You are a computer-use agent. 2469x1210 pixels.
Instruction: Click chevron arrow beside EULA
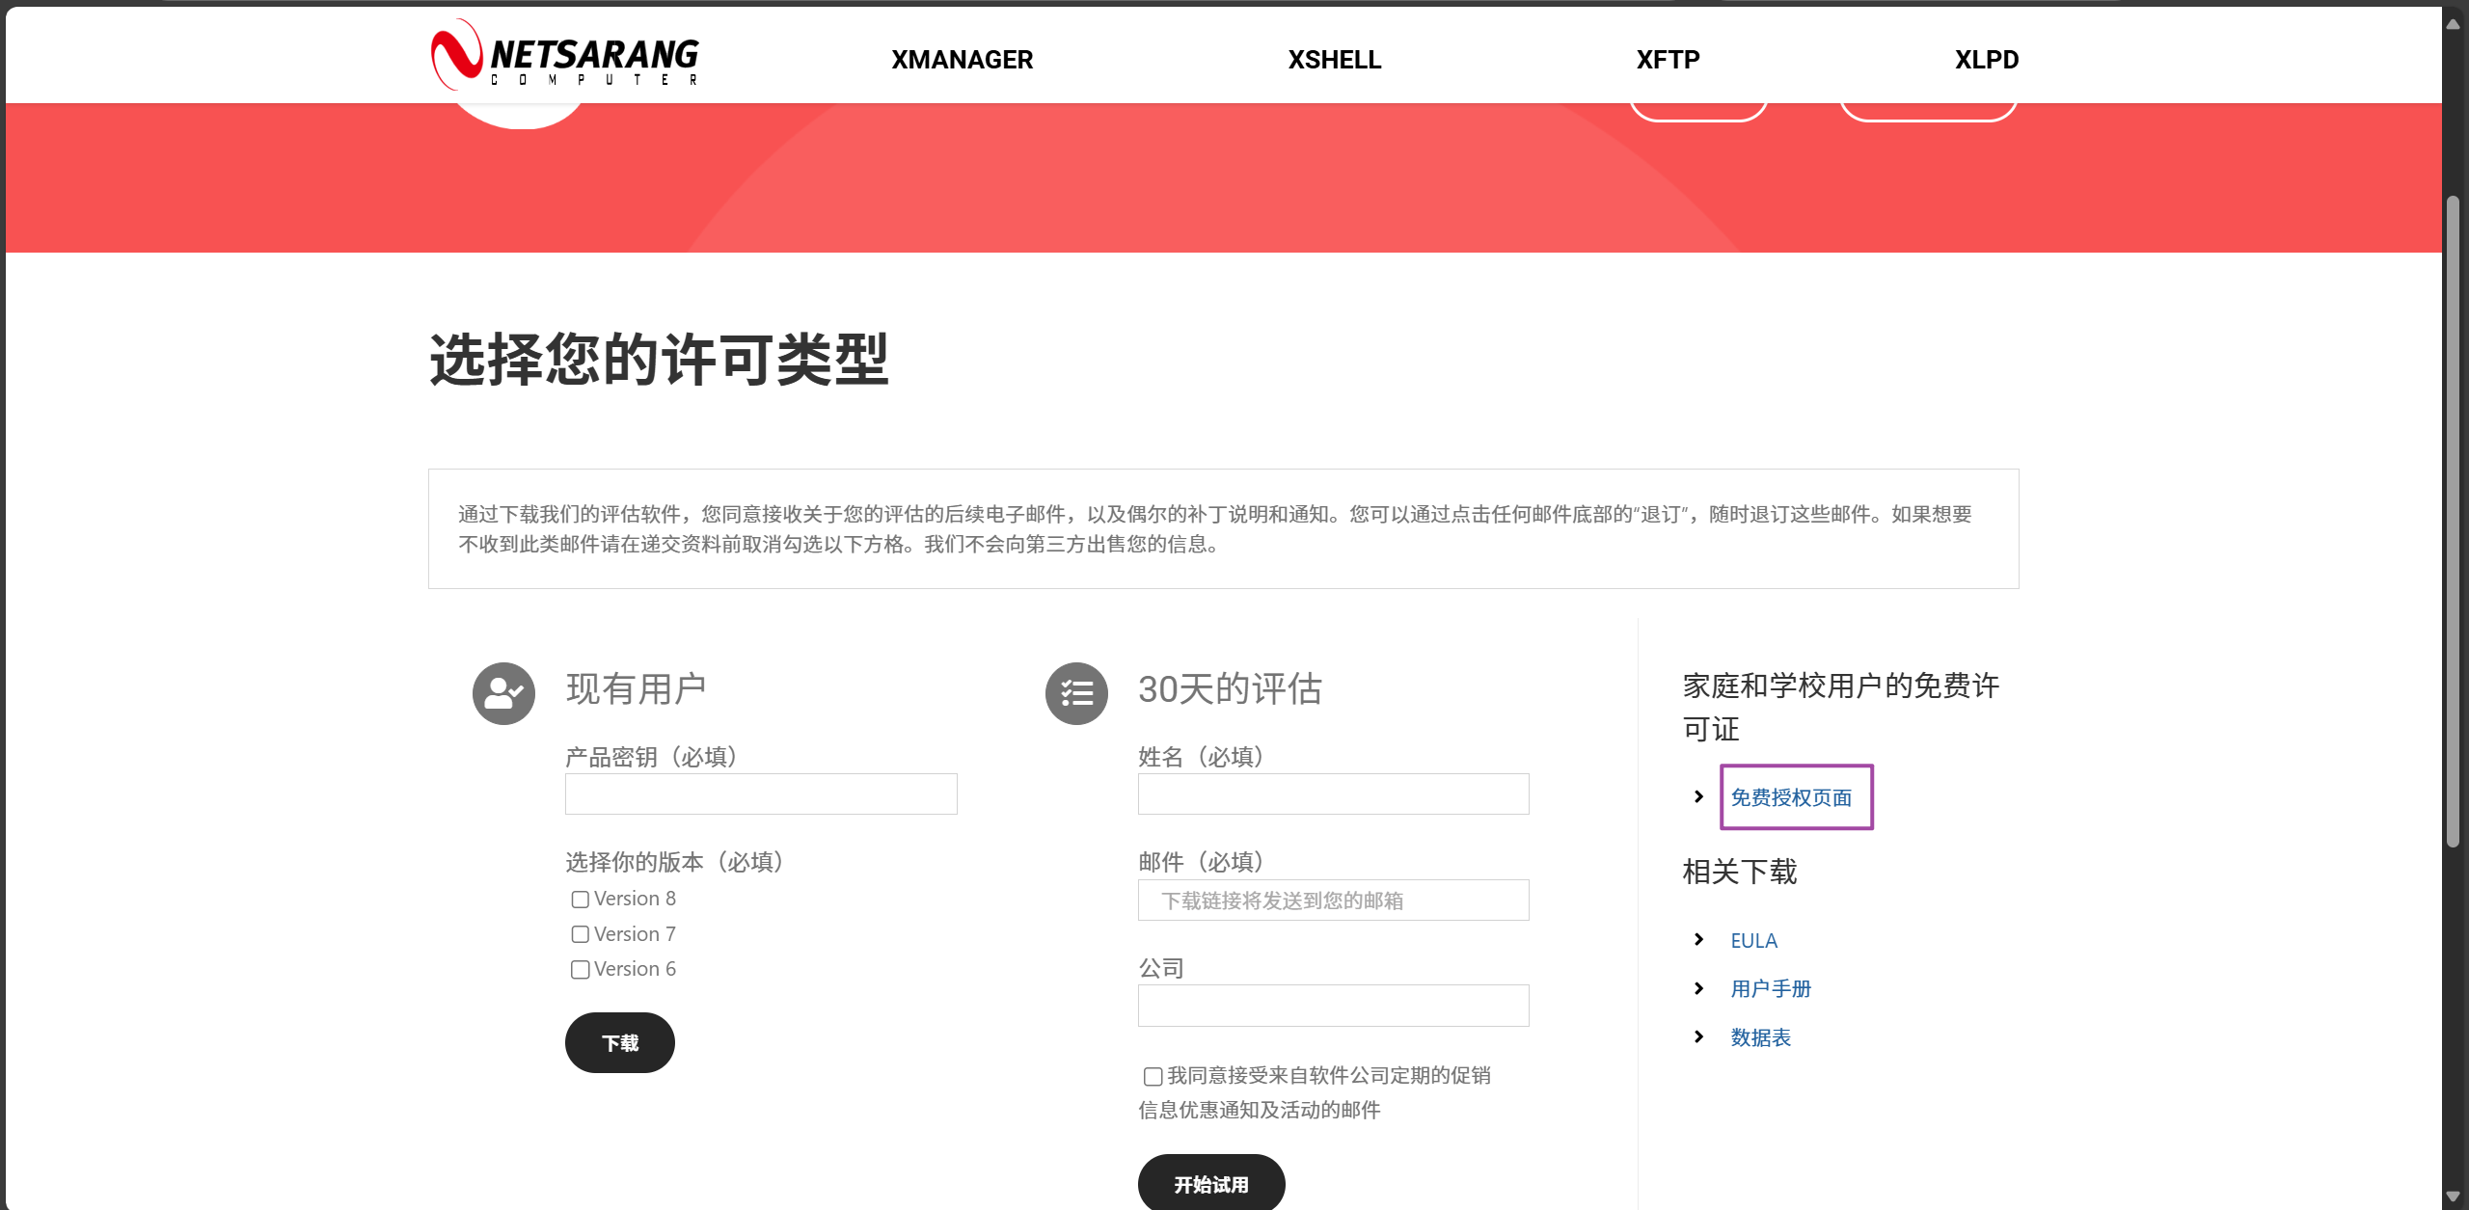coord(1698,939)
